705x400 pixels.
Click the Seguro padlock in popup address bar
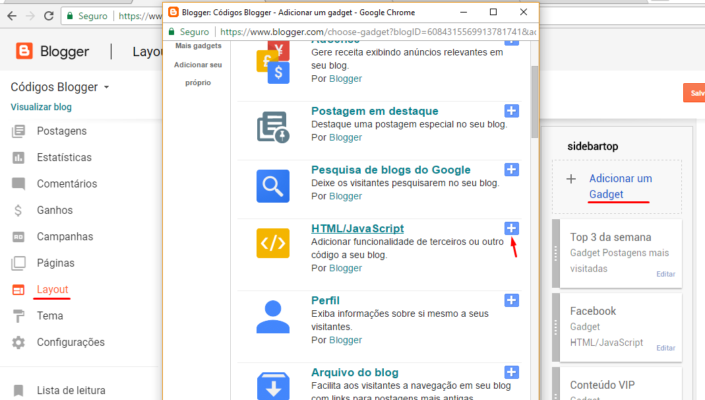coord(171,32)
